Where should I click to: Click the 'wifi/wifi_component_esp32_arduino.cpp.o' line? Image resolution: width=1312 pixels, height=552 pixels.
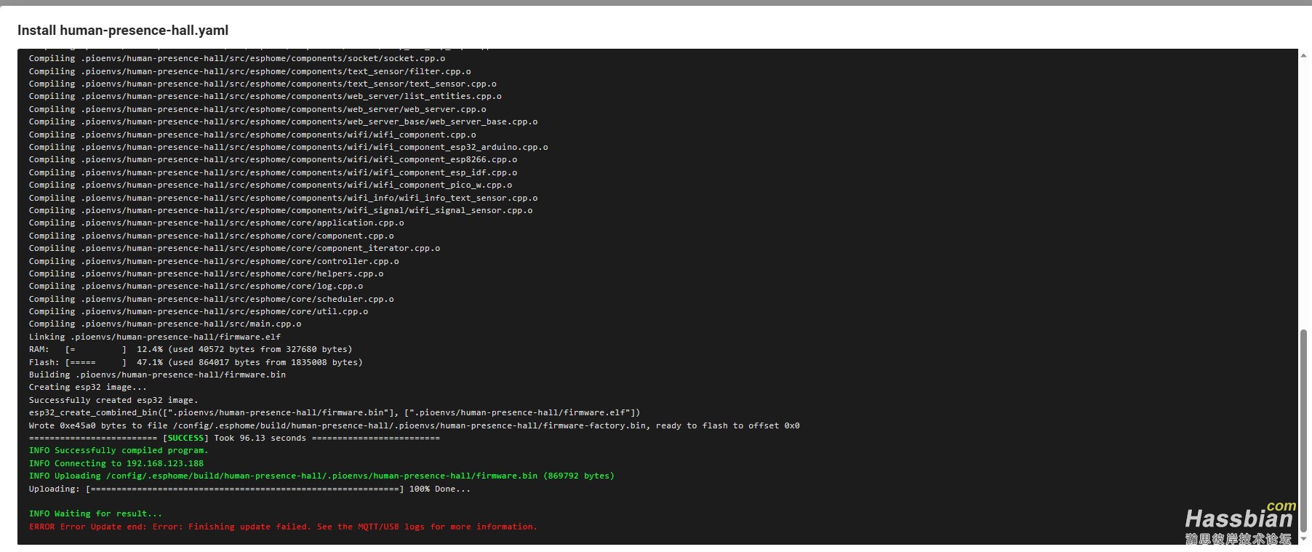[x=289, y=147]
